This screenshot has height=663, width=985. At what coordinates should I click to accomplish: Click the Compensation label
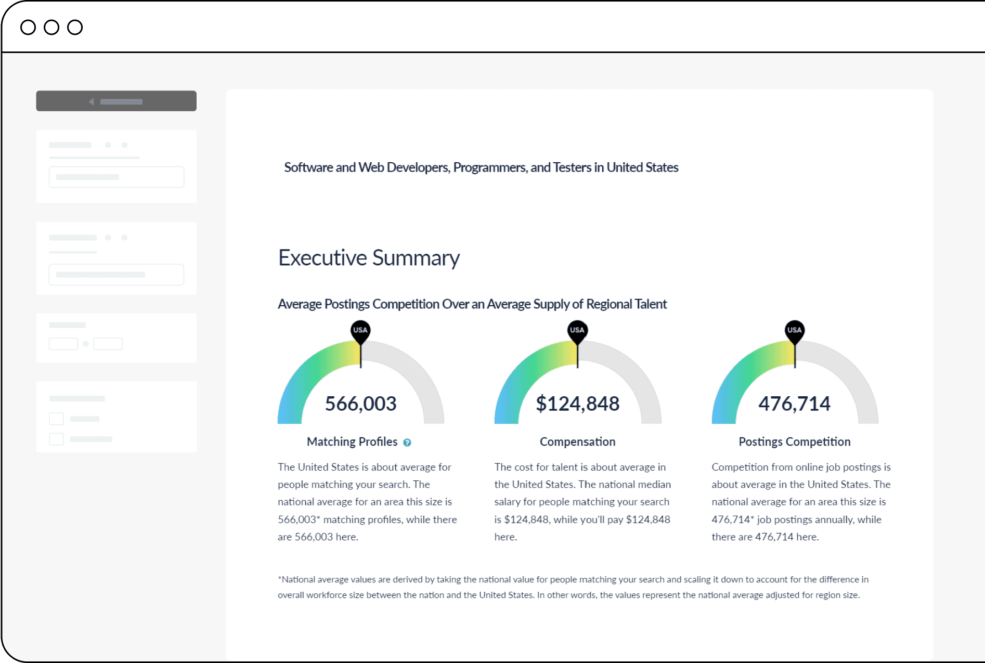click(578, 441)
